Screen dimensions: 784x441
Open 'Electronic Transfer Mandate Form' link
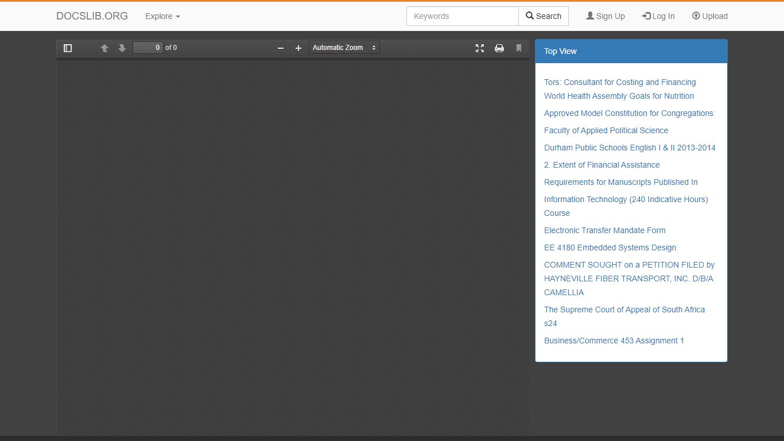pos(605,230)
